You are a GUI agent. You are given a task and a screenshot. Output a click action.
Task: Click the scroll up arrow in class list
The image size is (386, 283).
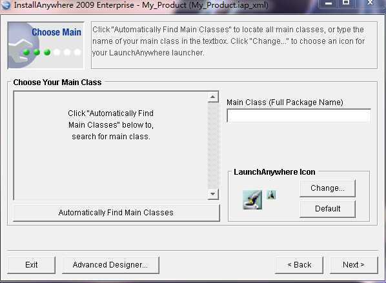click(x=213, y=97)
